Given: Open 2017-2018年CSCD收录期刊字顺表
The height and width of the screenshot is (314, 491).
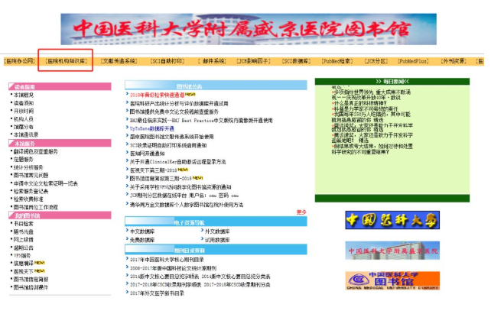Looking at the screenshot, I should click(164, 285).
